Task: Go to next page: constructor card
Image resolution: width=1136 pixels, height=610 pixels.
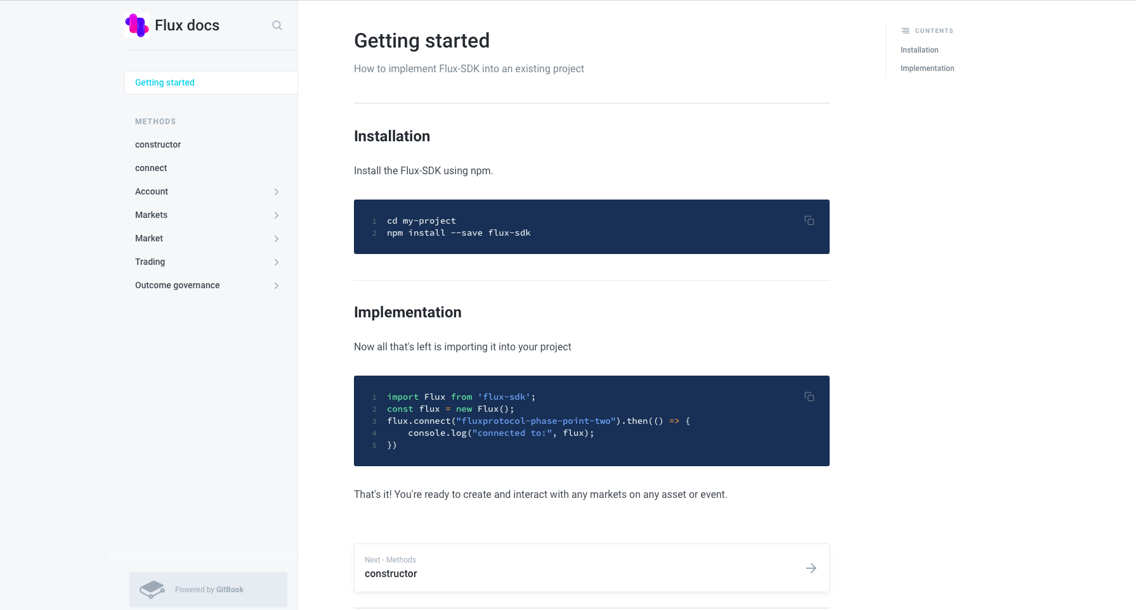Action: point(592,568)
